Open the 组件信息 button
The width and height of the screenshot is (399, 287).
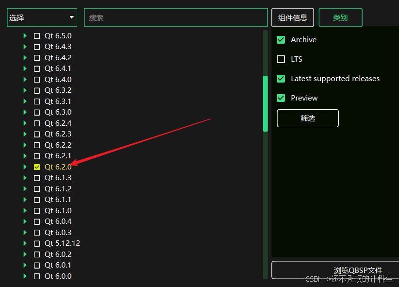point(293,17)
